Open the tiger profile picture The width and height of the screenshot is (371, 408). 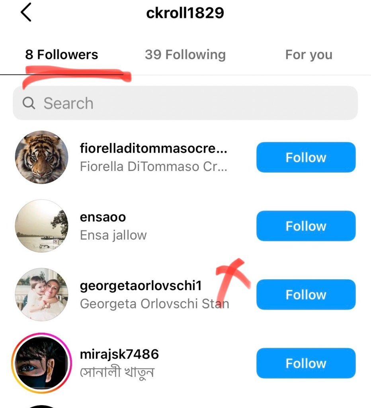pos(41,157)
